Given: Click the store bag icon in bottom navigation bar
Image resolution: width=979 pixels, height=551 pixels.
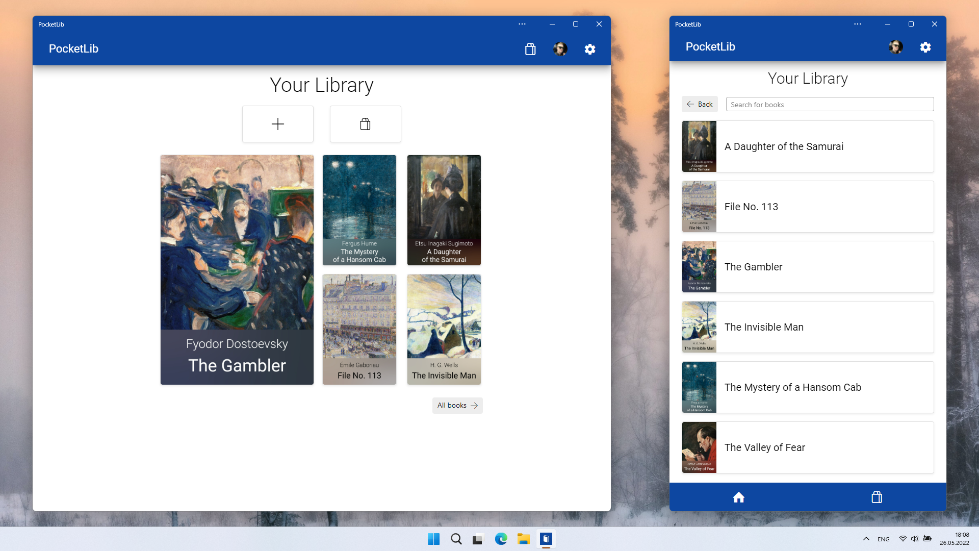Looking at the screenshot, I should [877, 497].
